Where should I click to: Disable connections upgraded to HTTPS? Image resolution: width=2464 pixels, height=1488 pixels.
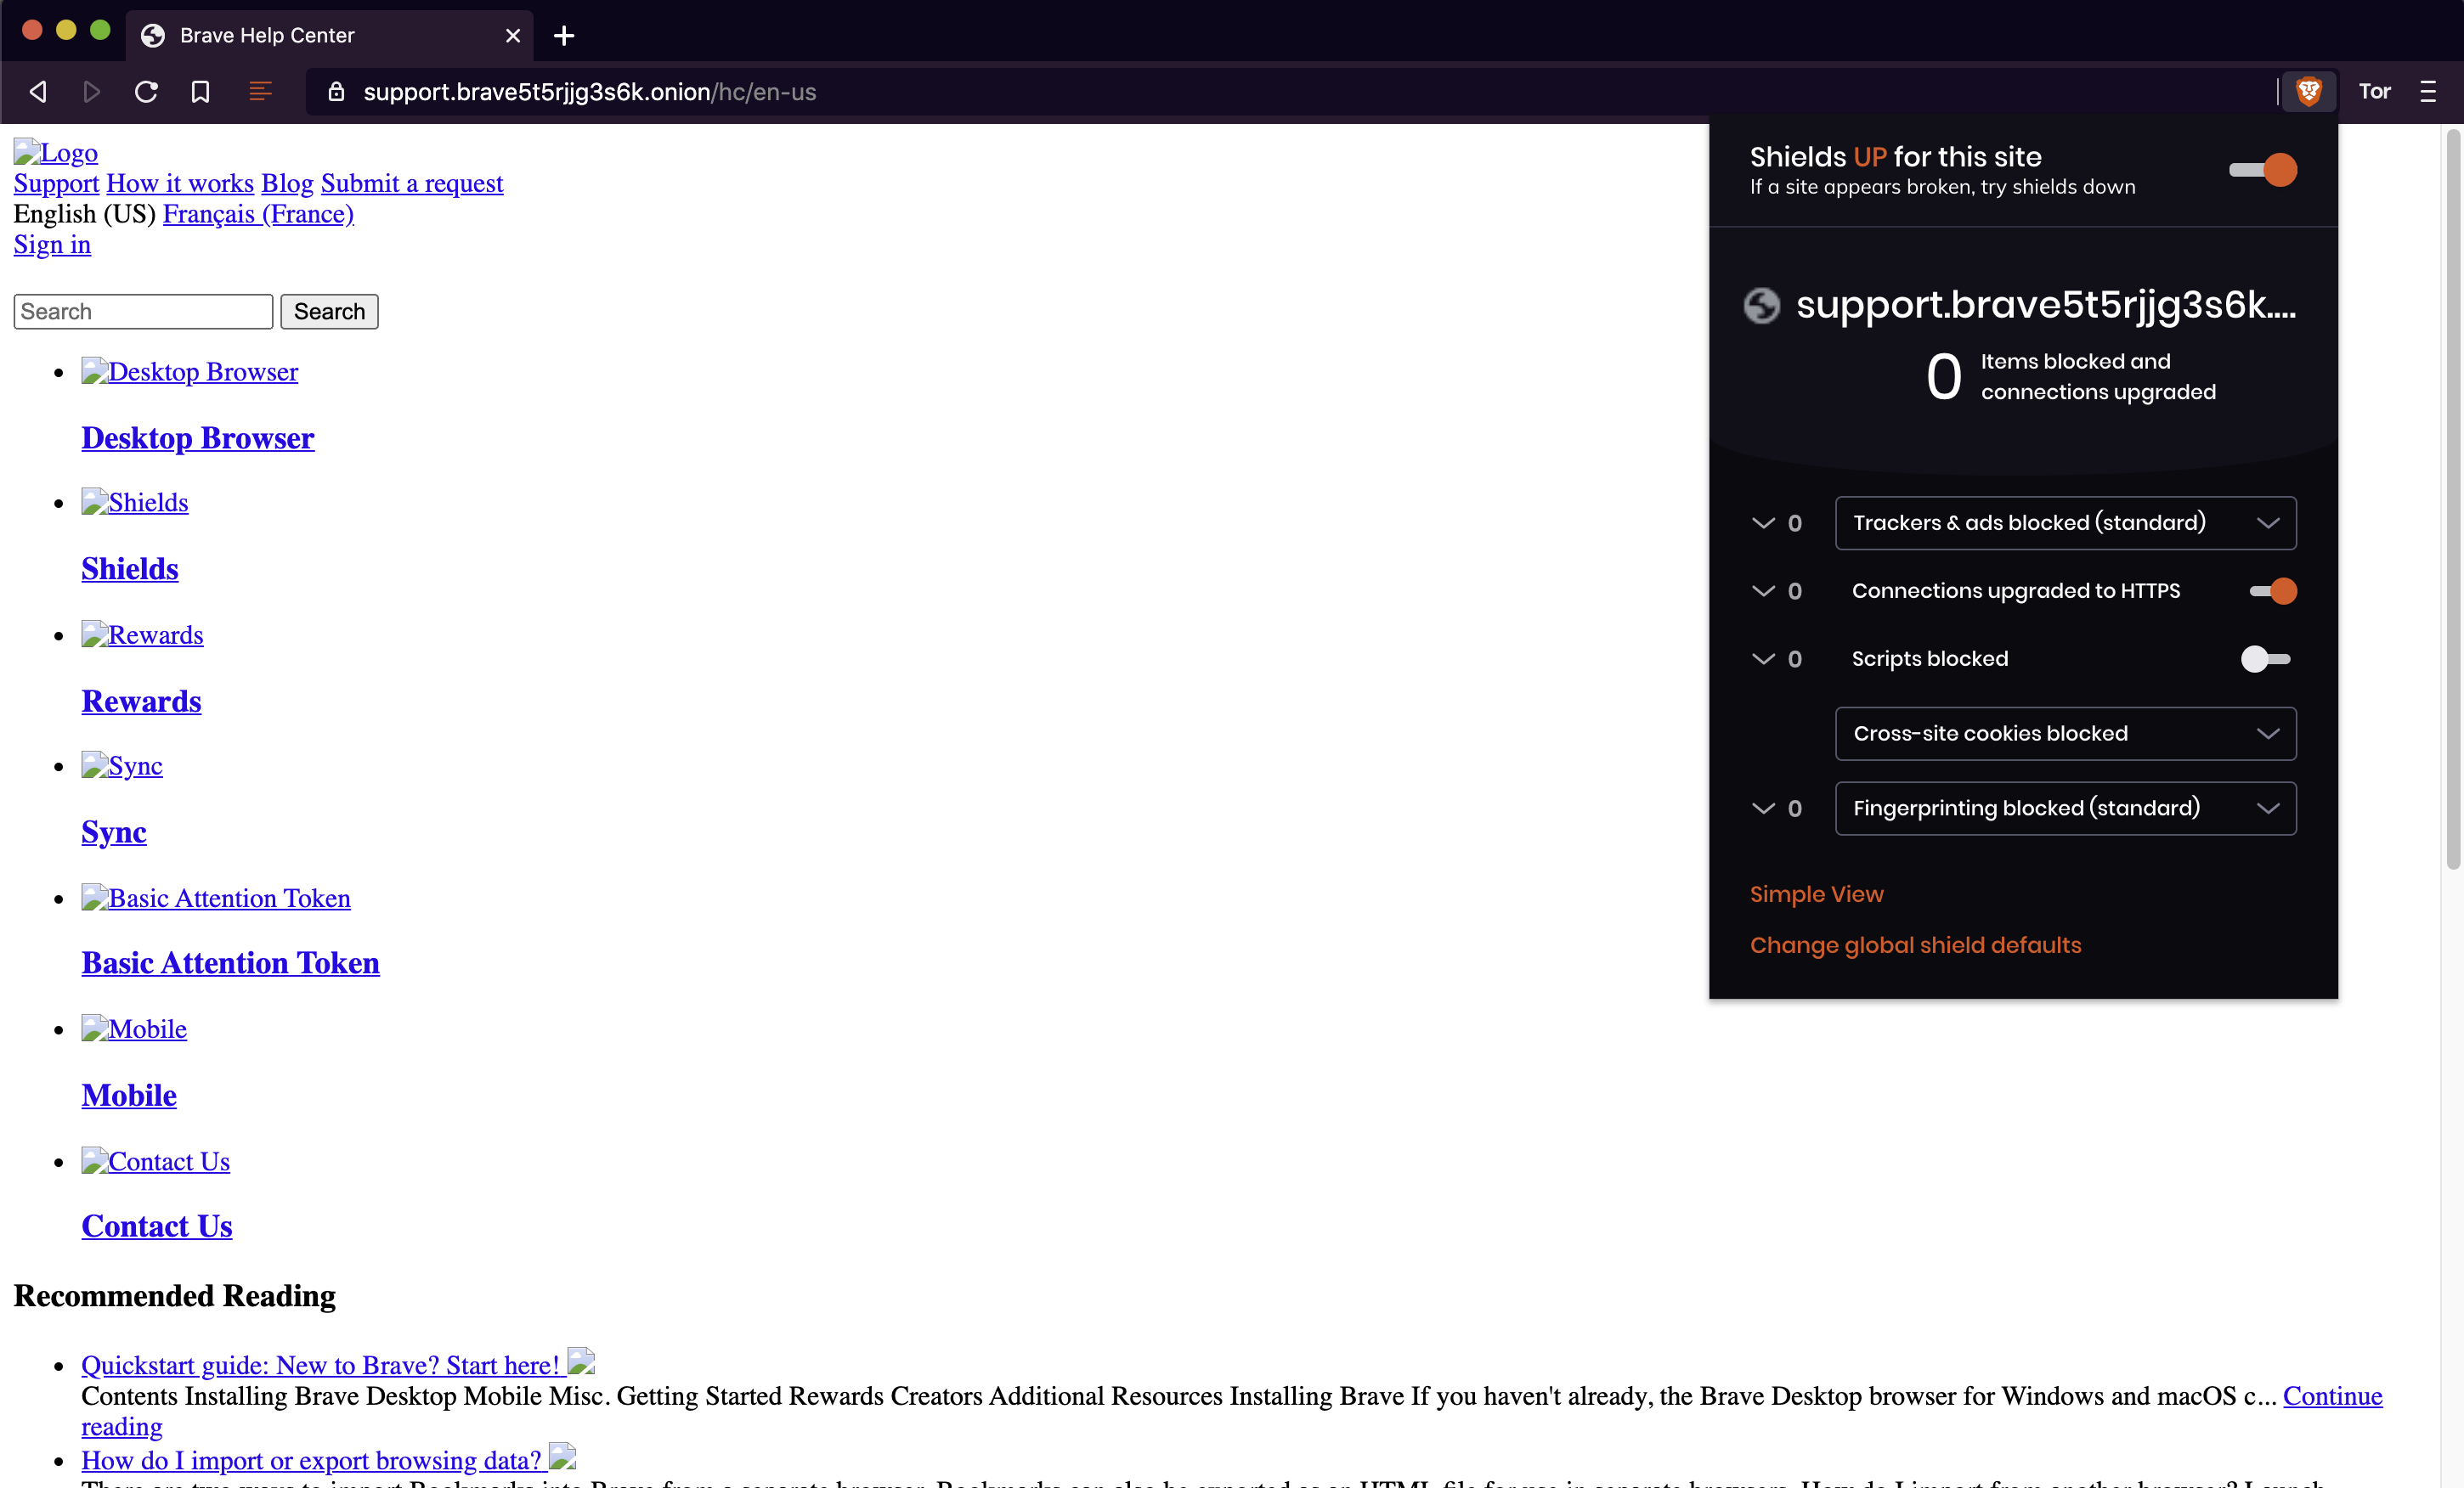pyautogui.click(x=2273, y=590)
